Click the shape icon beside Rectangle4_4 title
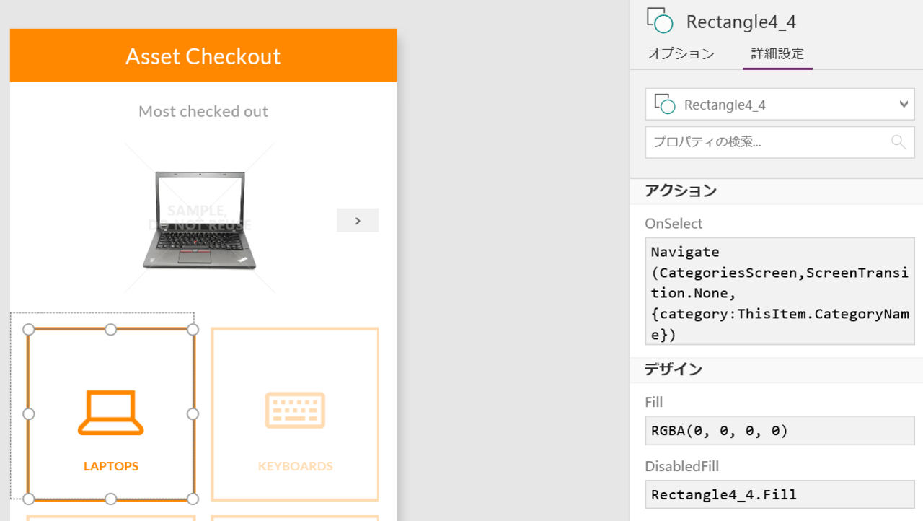Screen dimensions: 923x521 click(x=660, y=21)
